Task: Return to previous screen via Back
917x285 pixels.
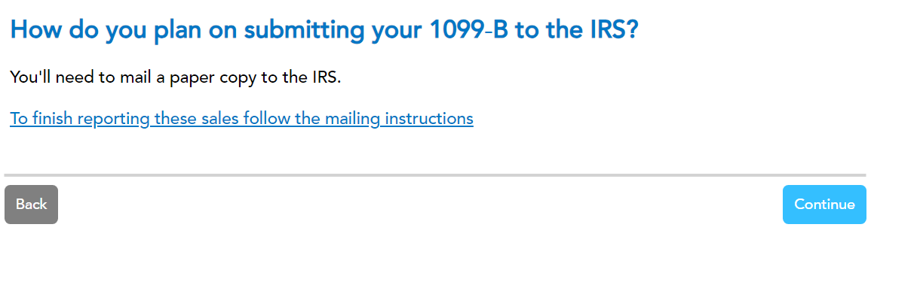Action: (x=31, y=205)
